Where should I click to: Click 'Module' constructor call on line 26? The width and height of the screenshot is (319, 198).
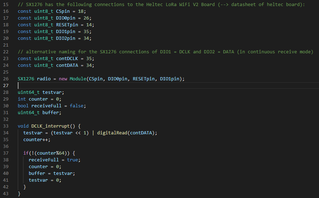(x=78, y=79)
